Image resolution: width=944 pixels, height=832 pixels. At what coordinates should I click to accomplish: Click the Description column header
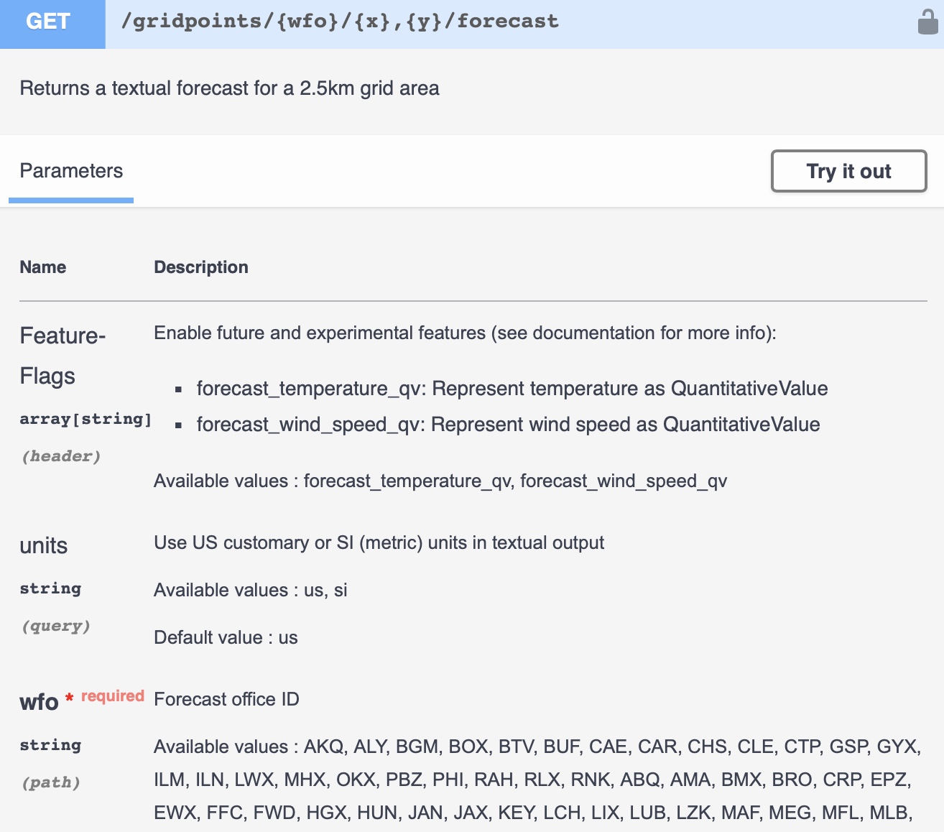(201, 267)
